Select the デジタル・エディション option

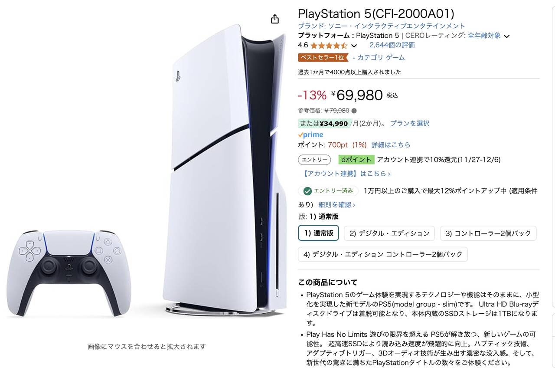389,233
